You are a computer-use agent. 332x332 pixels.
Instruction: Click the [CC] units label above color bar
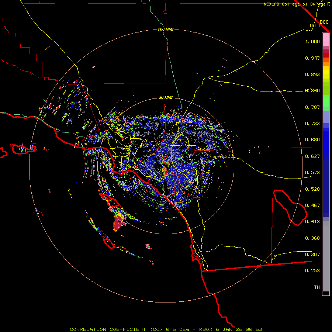(x=315, y=25)
